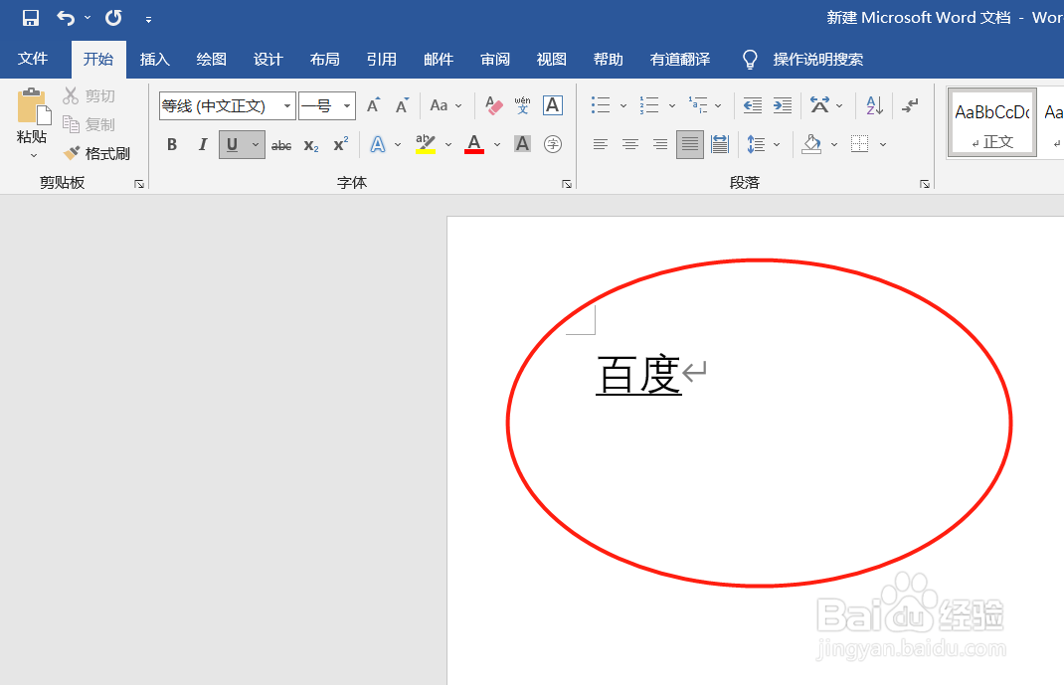This screenshot has width=1064, height=685.
Task: Center align the text
Action: pyautogui.click(x=630, y=144)
